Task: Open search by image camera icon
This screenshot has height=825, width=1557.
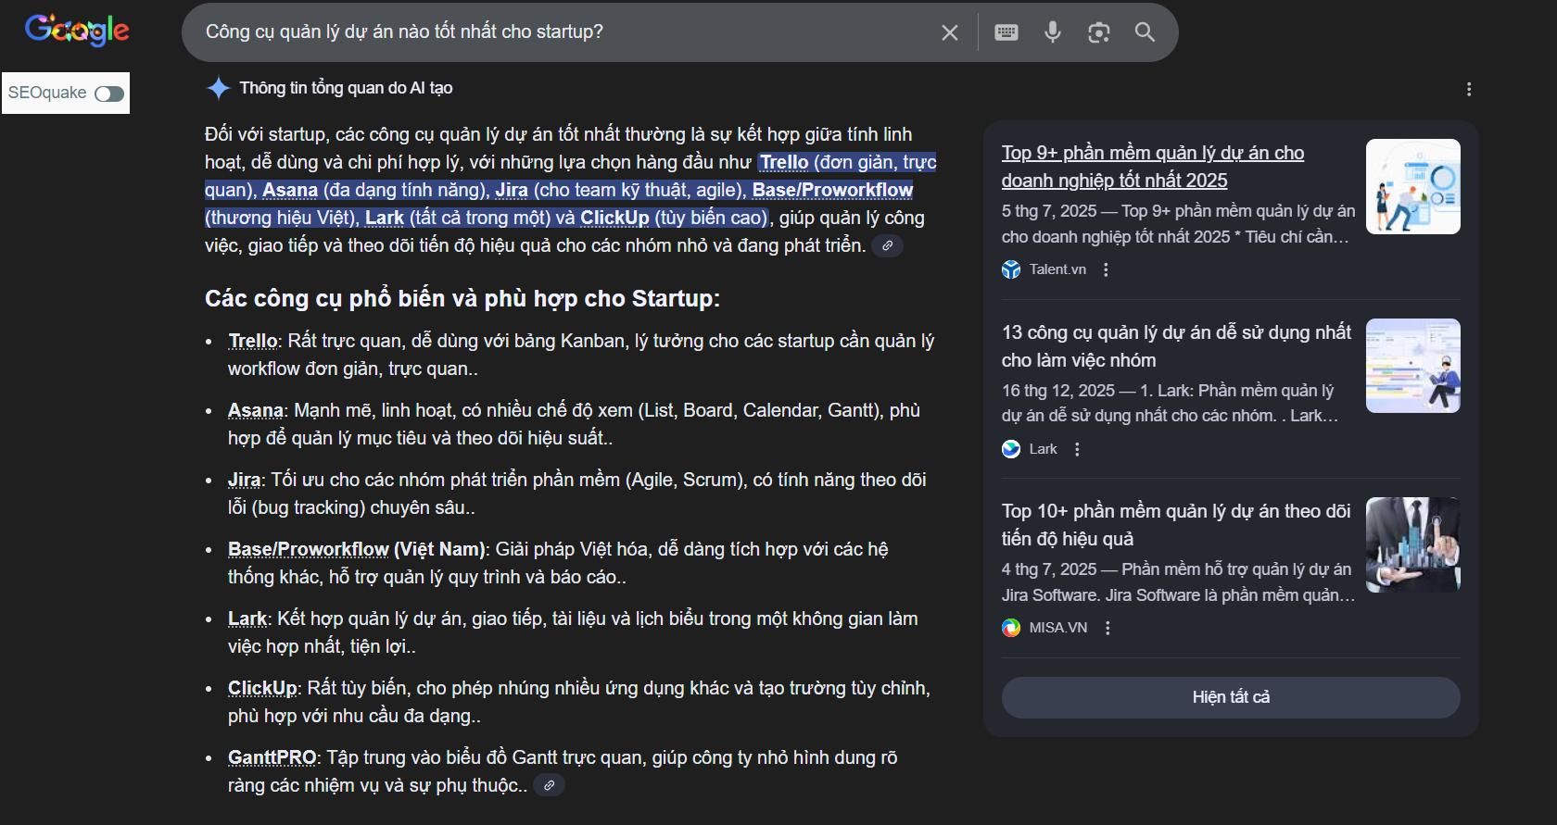Action: [1099, 32]
